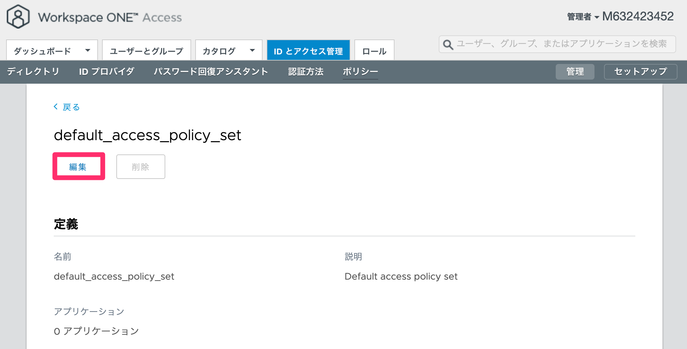Image resolution: width=687 pixels, height=349 pixels.
Task: Click the セットアップ button
Action: (641, 71)
